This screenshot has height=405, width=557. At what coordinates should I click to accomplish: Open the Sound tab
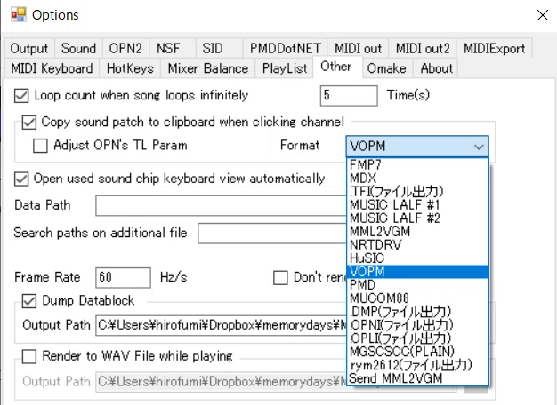pos(78,48)
